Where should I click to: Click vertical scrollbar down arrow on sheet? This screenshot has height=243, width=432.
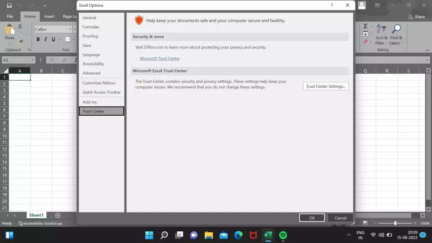click(428, 209)
